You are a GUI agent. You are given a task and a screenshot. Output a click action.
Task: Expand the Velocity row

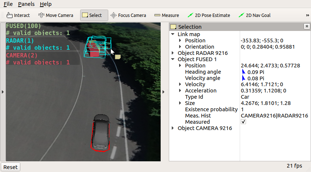point(180,84)
